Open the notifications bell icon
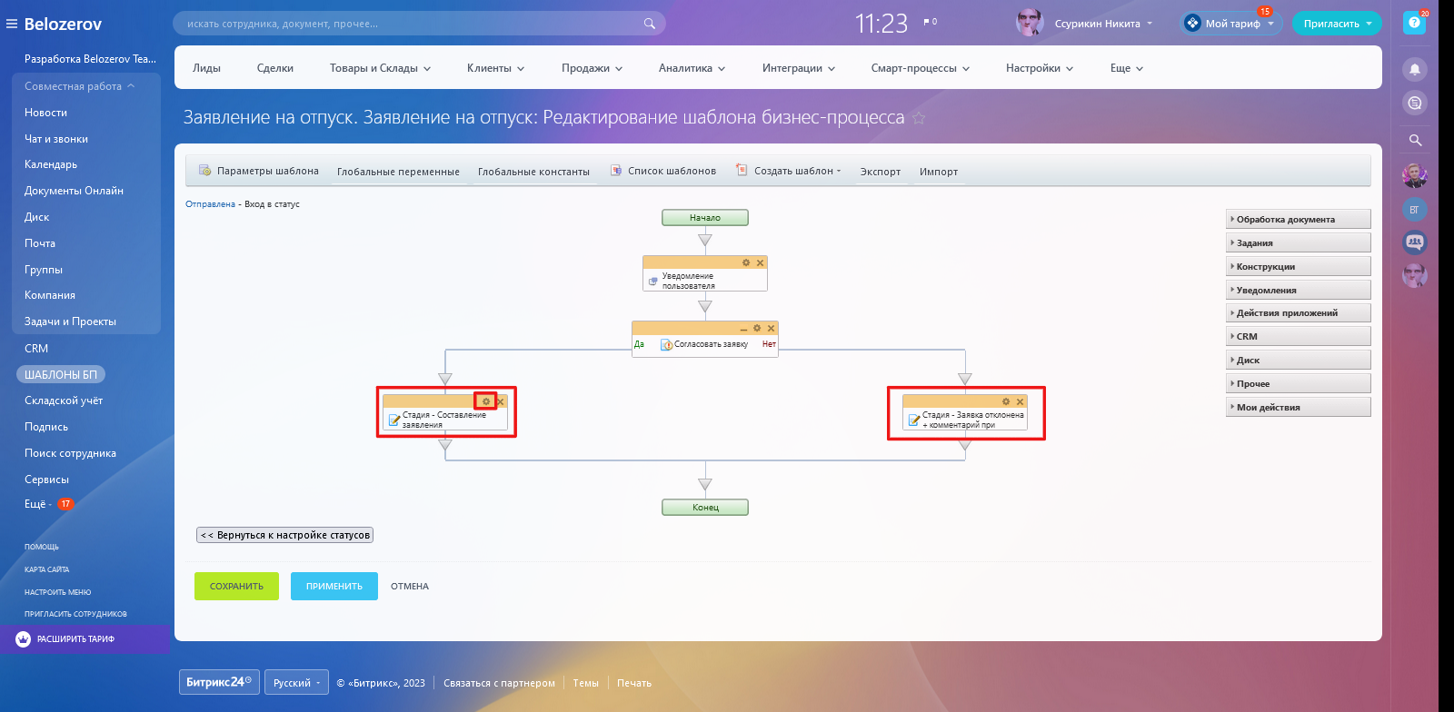The height and width of the screenshot is (712, 1454). (1415, 69)
